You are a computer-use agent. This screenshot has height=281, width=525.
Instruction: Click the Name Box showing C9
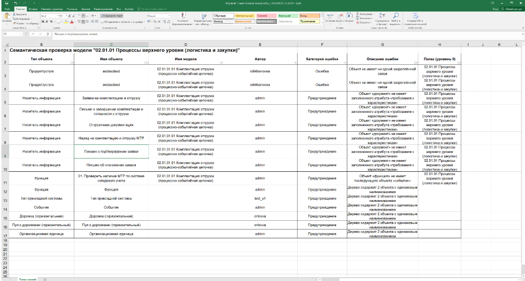click(x=10, y=34)
